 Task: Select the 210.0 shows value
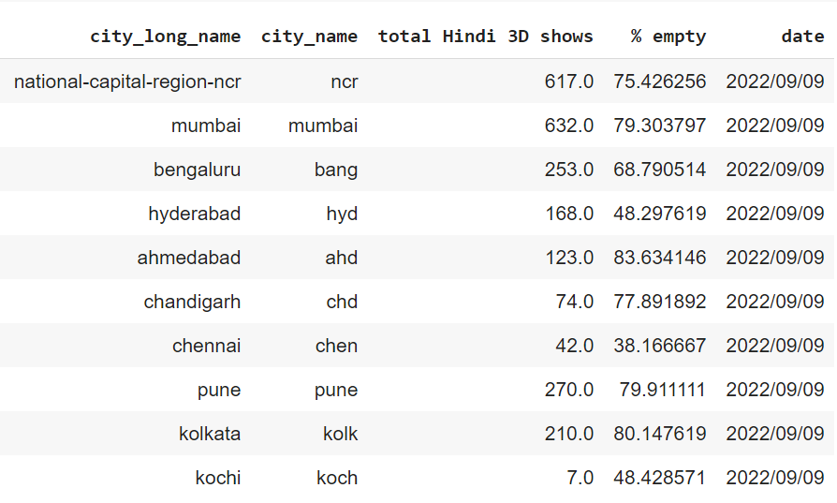[569, 434]
